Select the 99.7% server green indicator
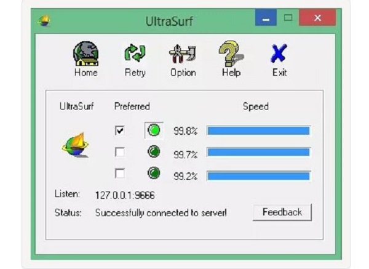Viewport: 369px width, 269px height. 154,151
